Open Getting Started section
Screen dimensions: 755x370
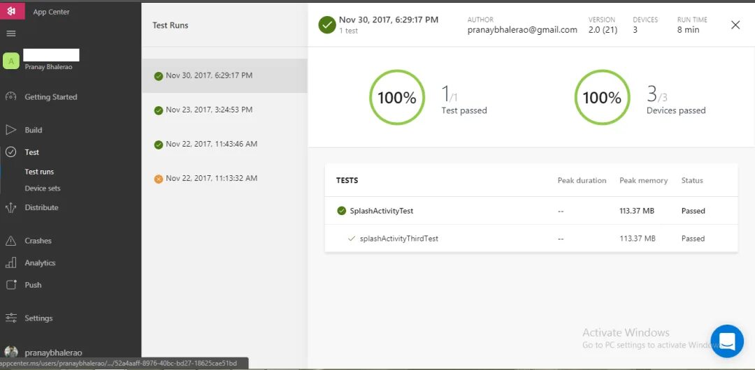(51, 97)
